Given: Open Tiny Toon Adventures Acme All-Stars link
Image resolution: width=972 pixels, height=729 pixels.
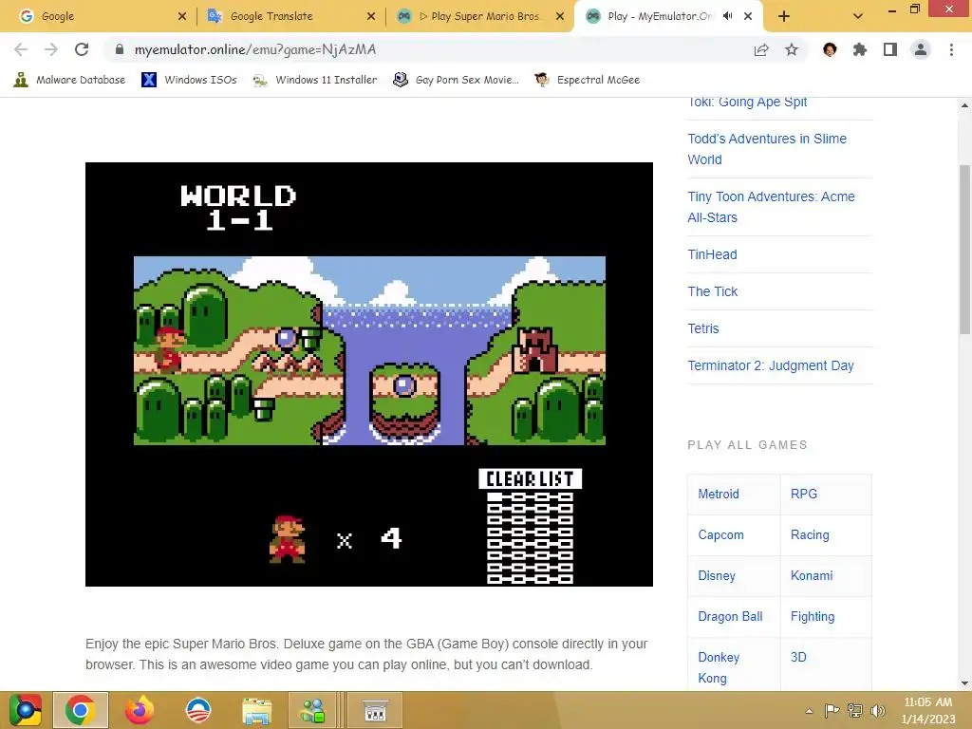Looking at the screenshot, I should coord(771,207).
